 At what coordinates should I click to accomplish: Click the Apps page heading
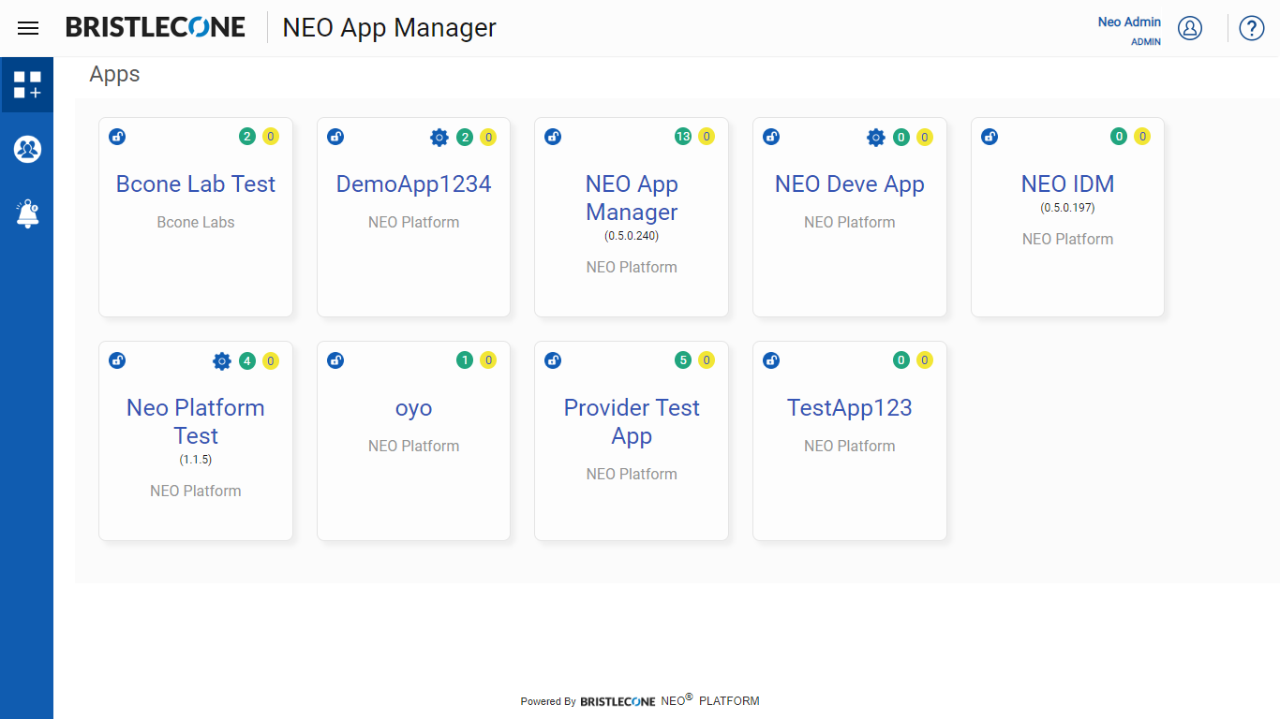114,75
